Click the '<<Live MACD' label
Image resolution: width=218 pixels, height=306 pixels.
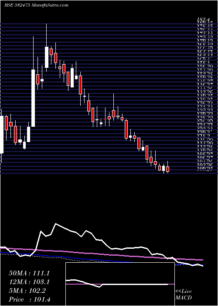(184, 295)
